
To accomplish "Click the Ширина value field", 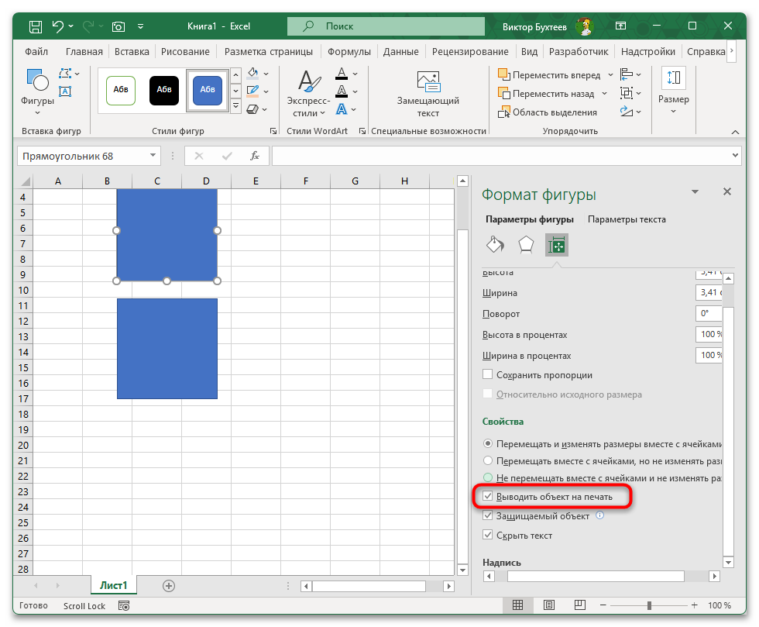I will click(709, 292).
